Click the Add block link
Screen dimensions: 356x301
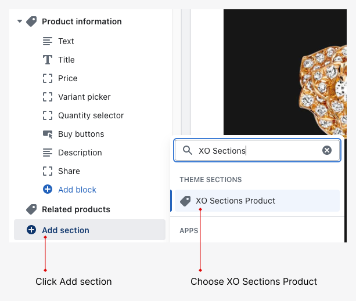pyautogui.click(x=77, y=190)
